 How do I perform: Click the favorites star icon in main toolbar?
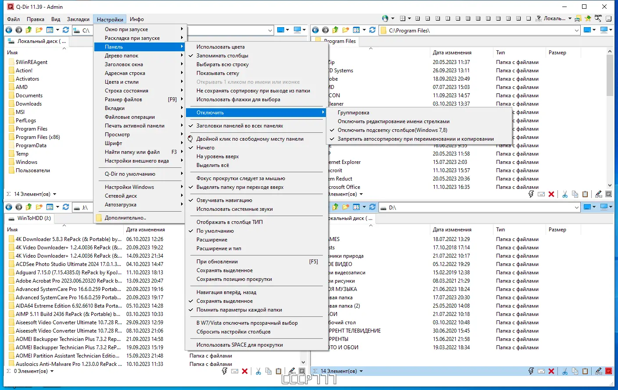click(588, 18)
